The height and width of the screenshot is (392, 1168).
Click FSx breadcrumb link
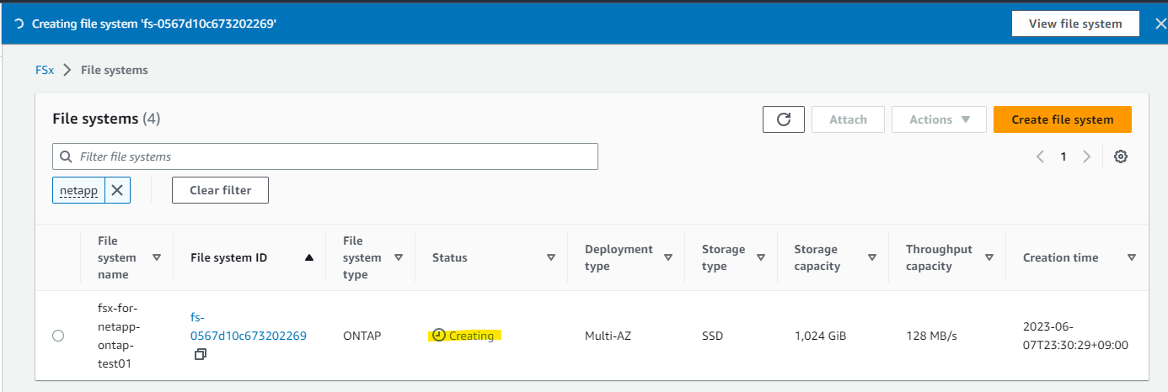[45, 70]
